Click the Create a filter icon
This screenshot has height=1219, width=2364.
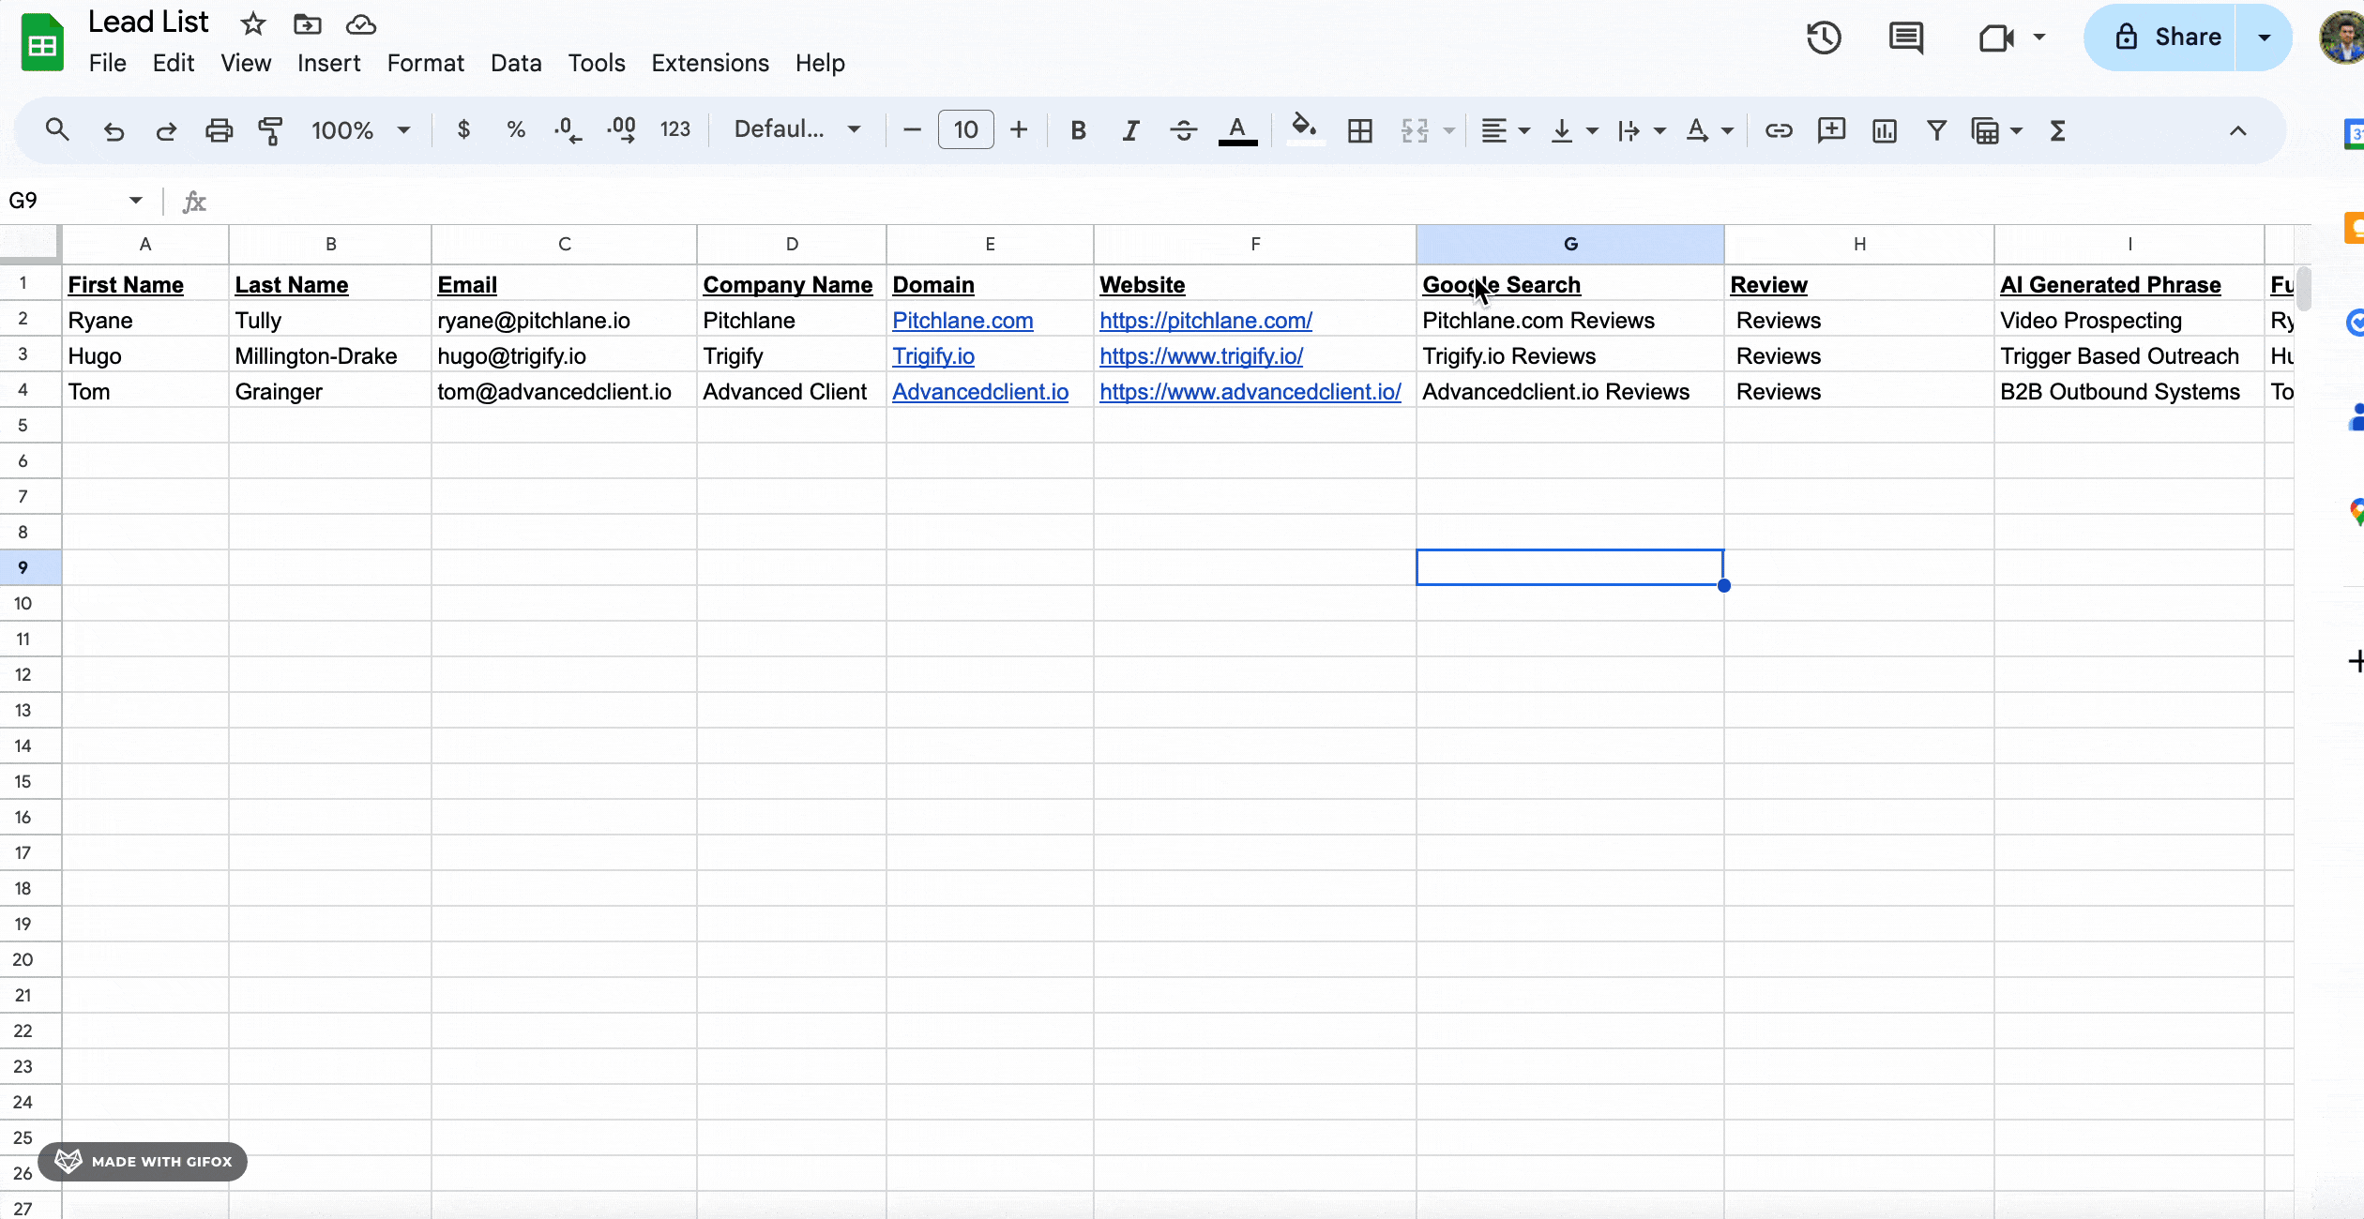pyautogui.click(x=1936, y=130)
